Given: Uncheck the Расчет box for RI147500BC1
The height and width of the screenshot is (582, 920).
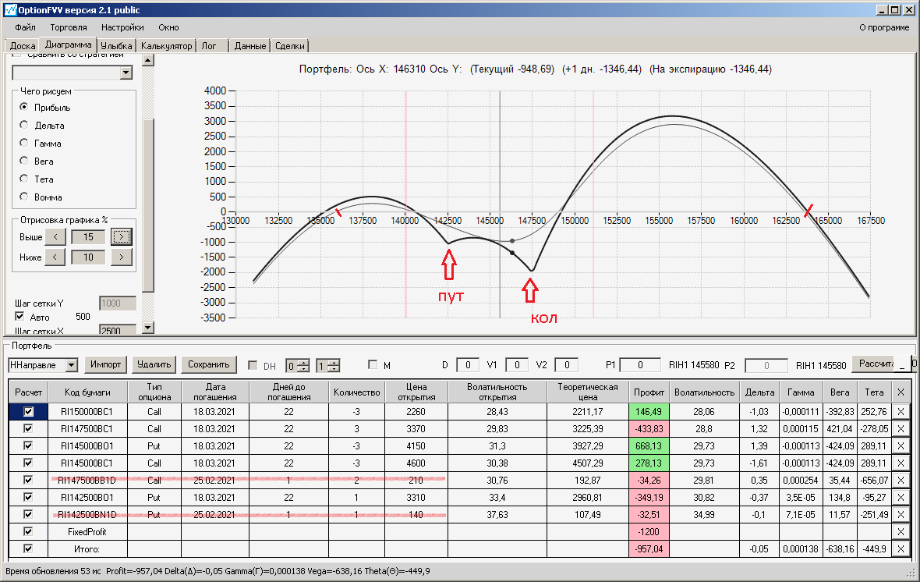Looking at the screenshot, I should [x=28, y=429].
